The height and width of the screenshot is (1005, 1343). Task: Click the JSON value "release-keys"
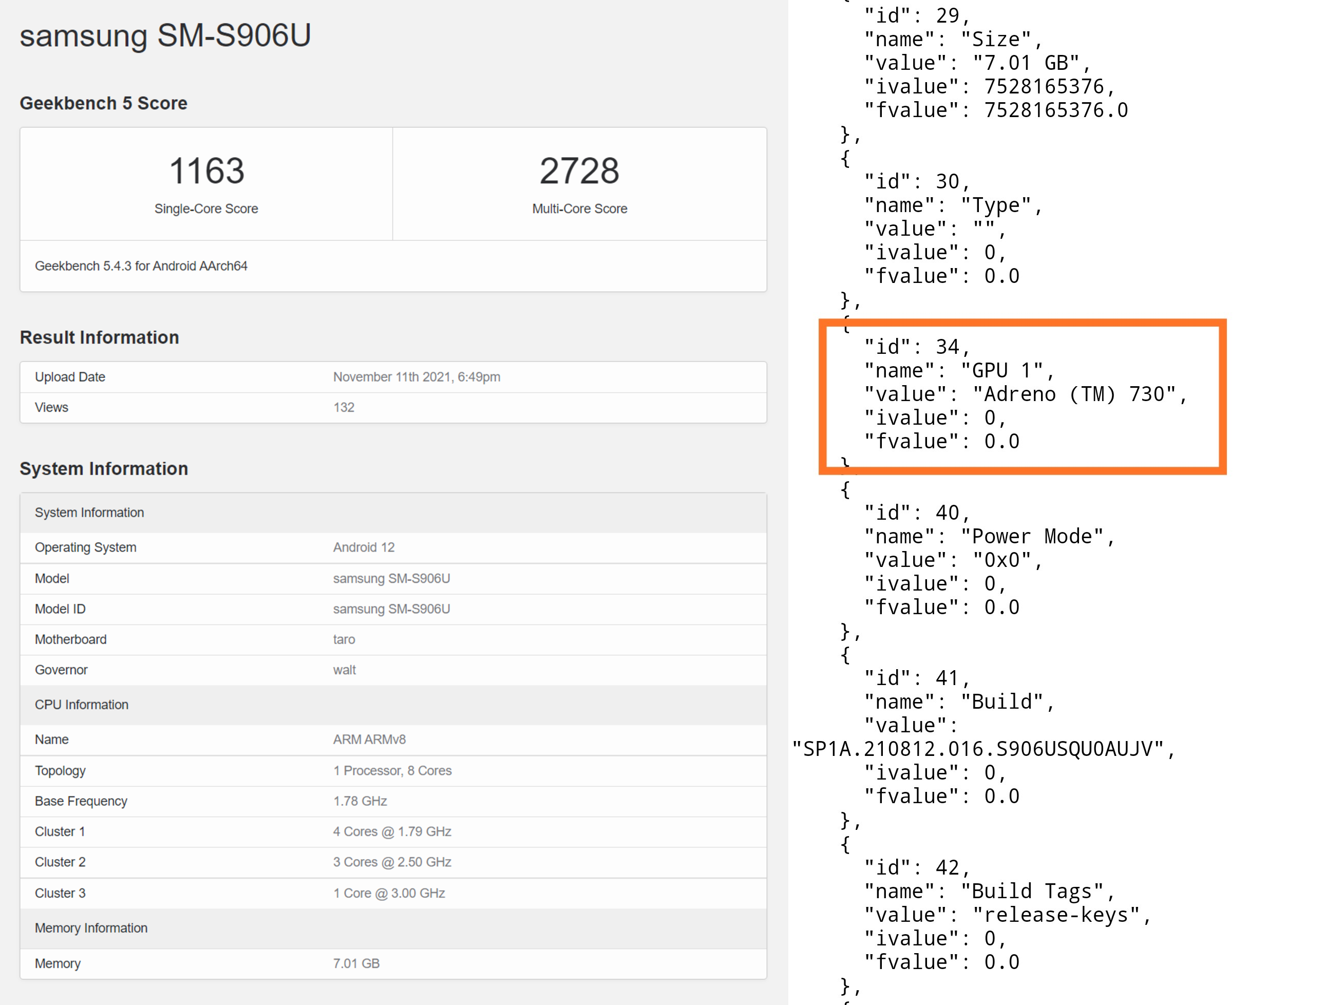(x=1056, y=915)
